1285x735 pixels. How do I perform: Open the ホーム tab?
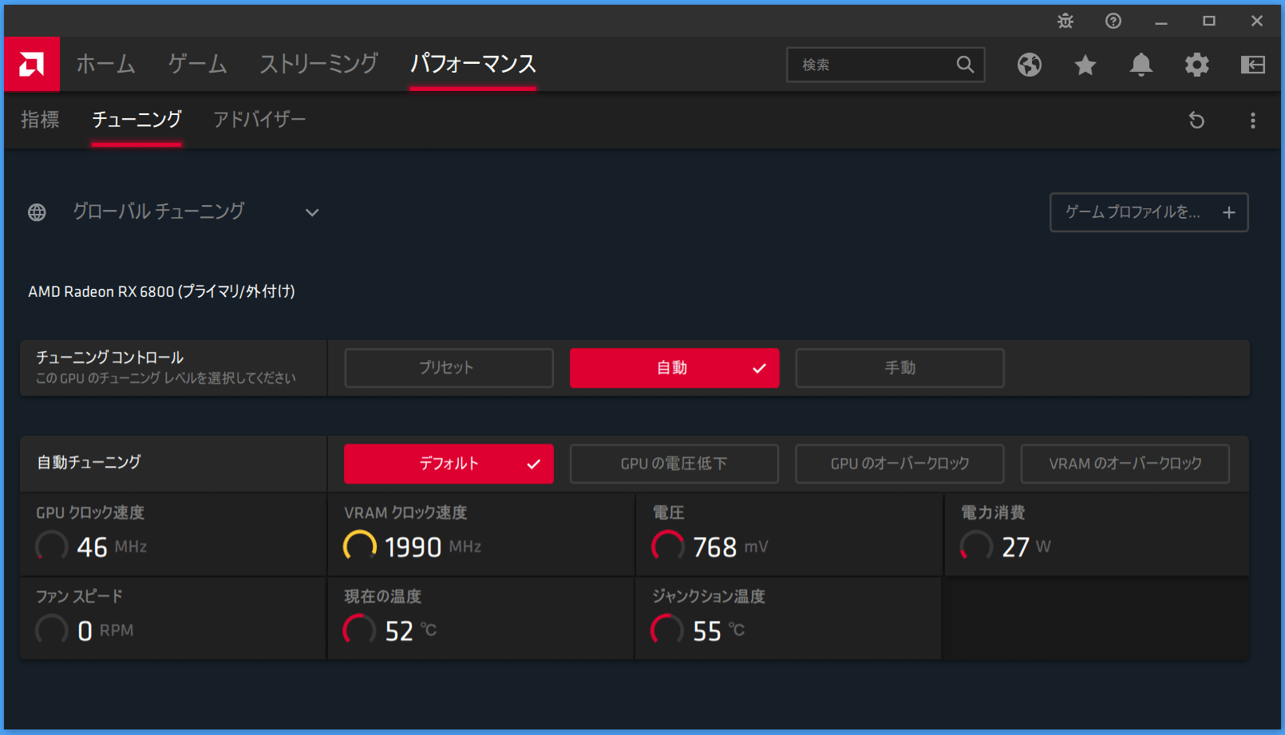click(x=105, y=64)
